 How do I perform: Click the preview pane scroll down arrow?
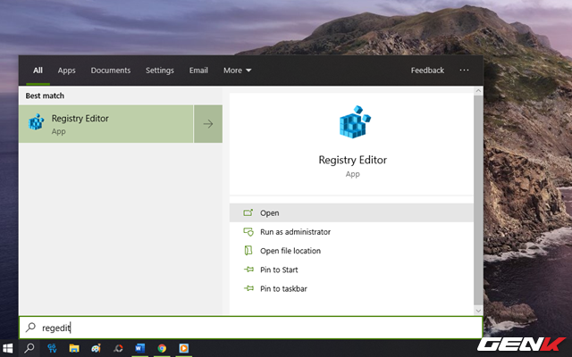[x=478, y=311]
